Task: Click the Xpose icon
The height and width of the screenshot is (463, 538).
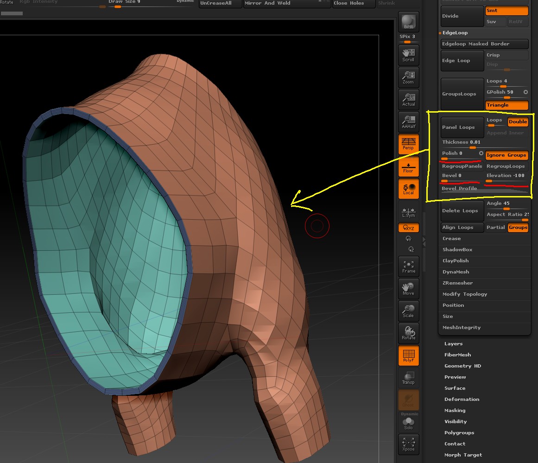Action: coord(408,444)
